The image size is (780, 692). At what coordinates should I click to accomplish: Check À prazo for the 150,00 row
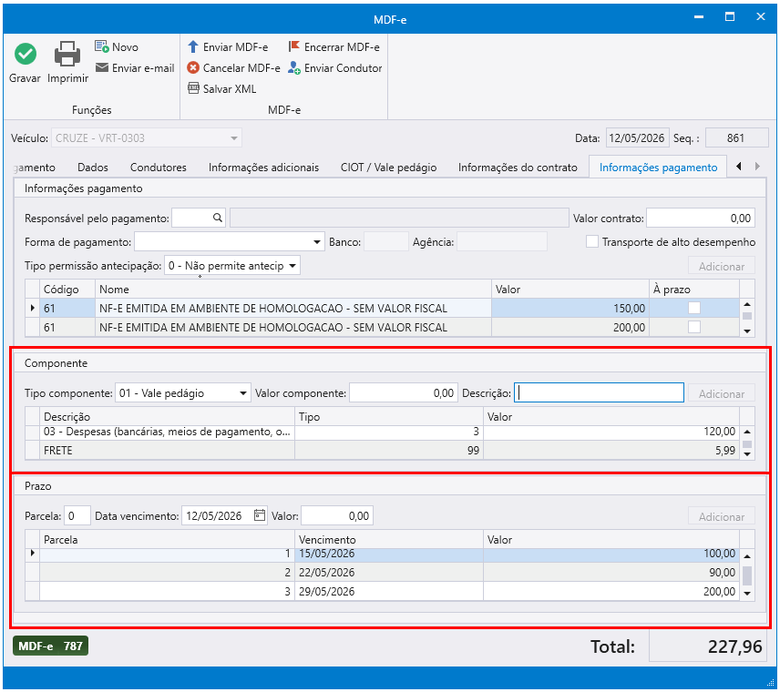click(694, 308)
